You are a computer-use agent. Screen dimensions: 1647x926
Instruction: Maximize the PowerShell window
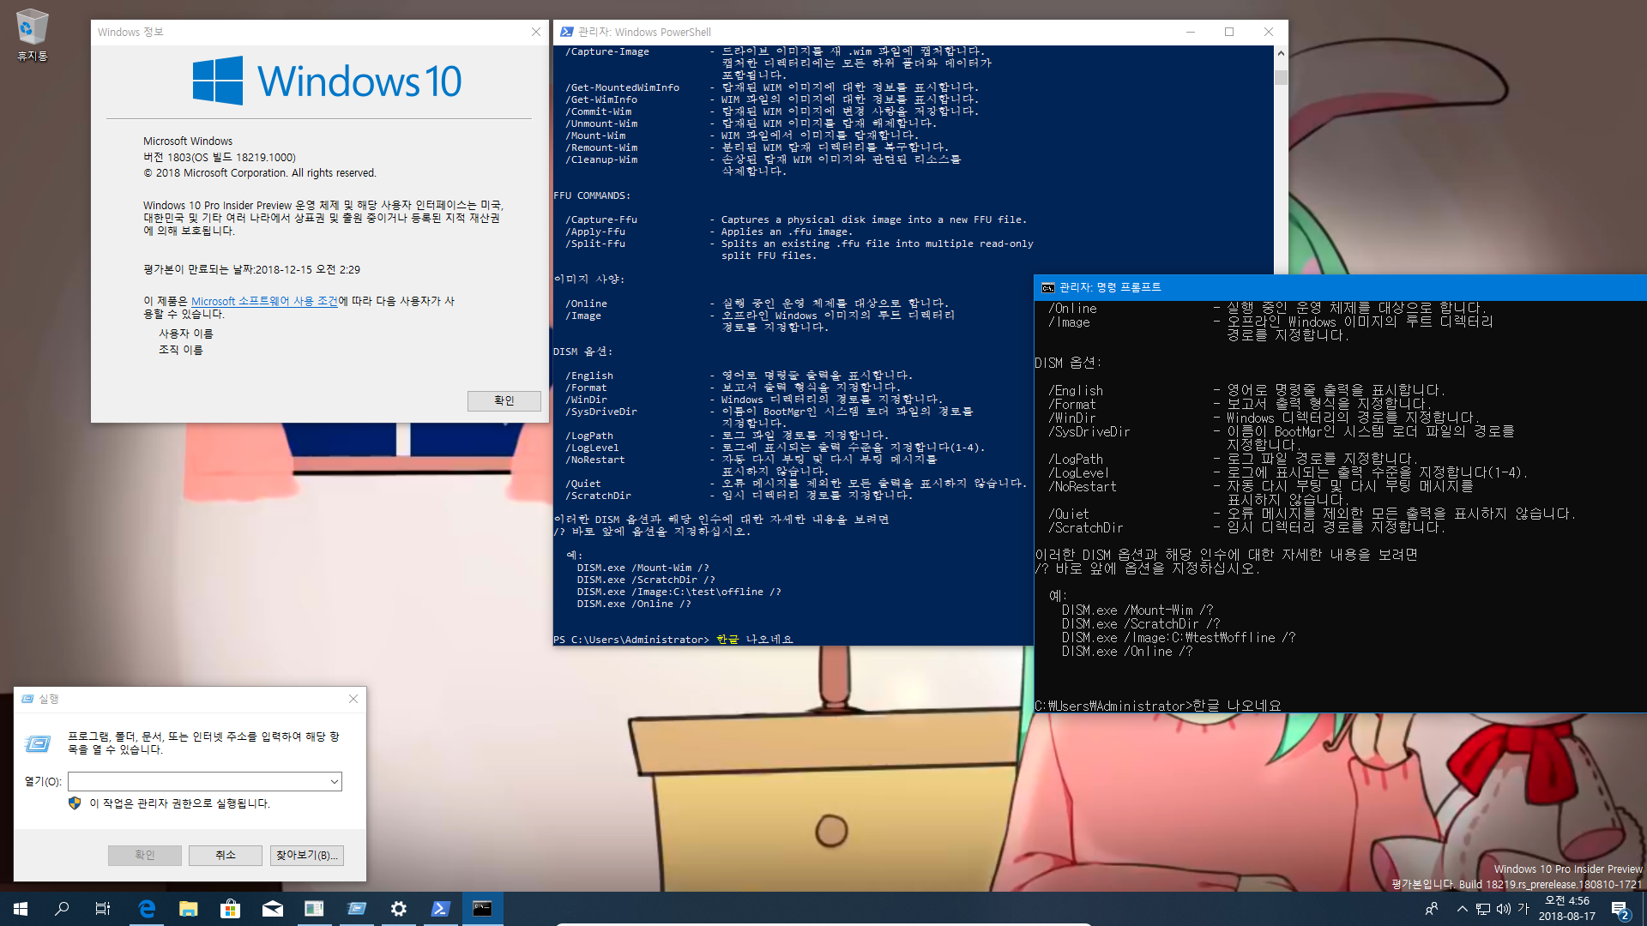(1229, 32)
